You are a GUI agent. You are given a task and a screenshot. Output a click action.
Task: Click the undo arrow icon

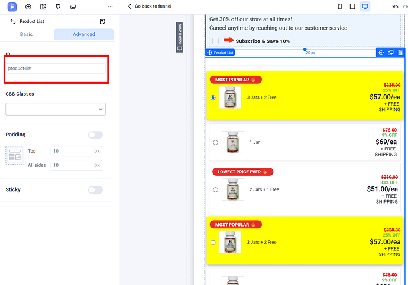(394, 6)
